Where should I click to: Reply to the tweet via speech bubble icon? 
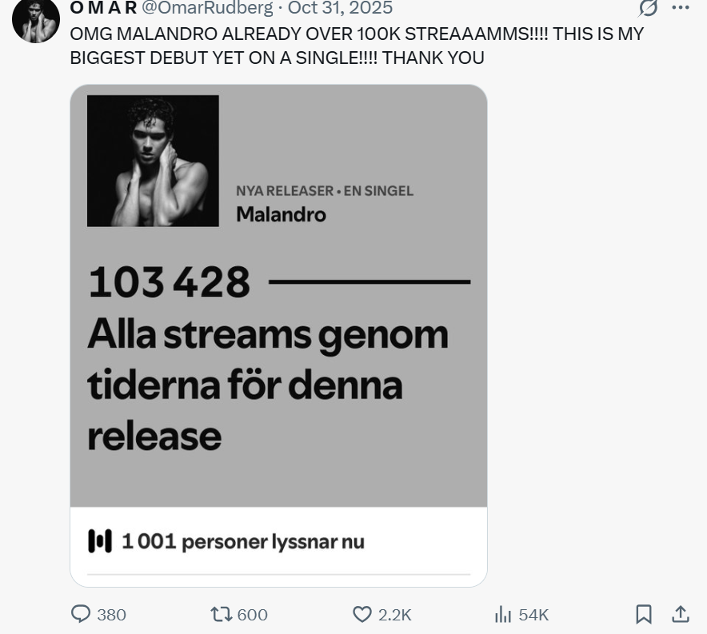[x=81, y=614]
